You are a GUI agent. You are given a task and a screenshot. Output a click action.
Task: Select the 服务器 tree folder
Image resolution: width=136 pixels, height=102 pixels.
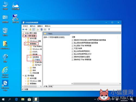[33, 54]
